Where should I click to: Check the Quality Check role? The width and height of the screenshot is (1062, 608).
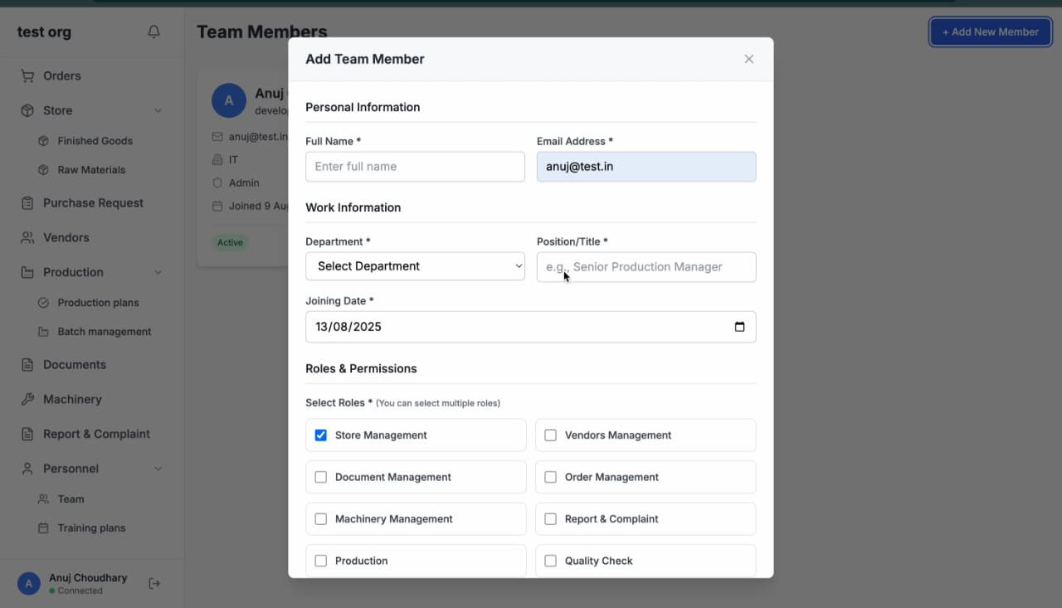(x=550, y=561)
